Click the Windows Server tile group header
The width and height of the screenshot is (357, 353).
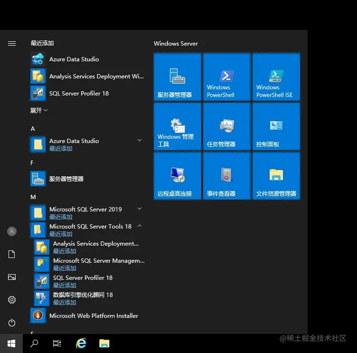click(x=176, y=44)
